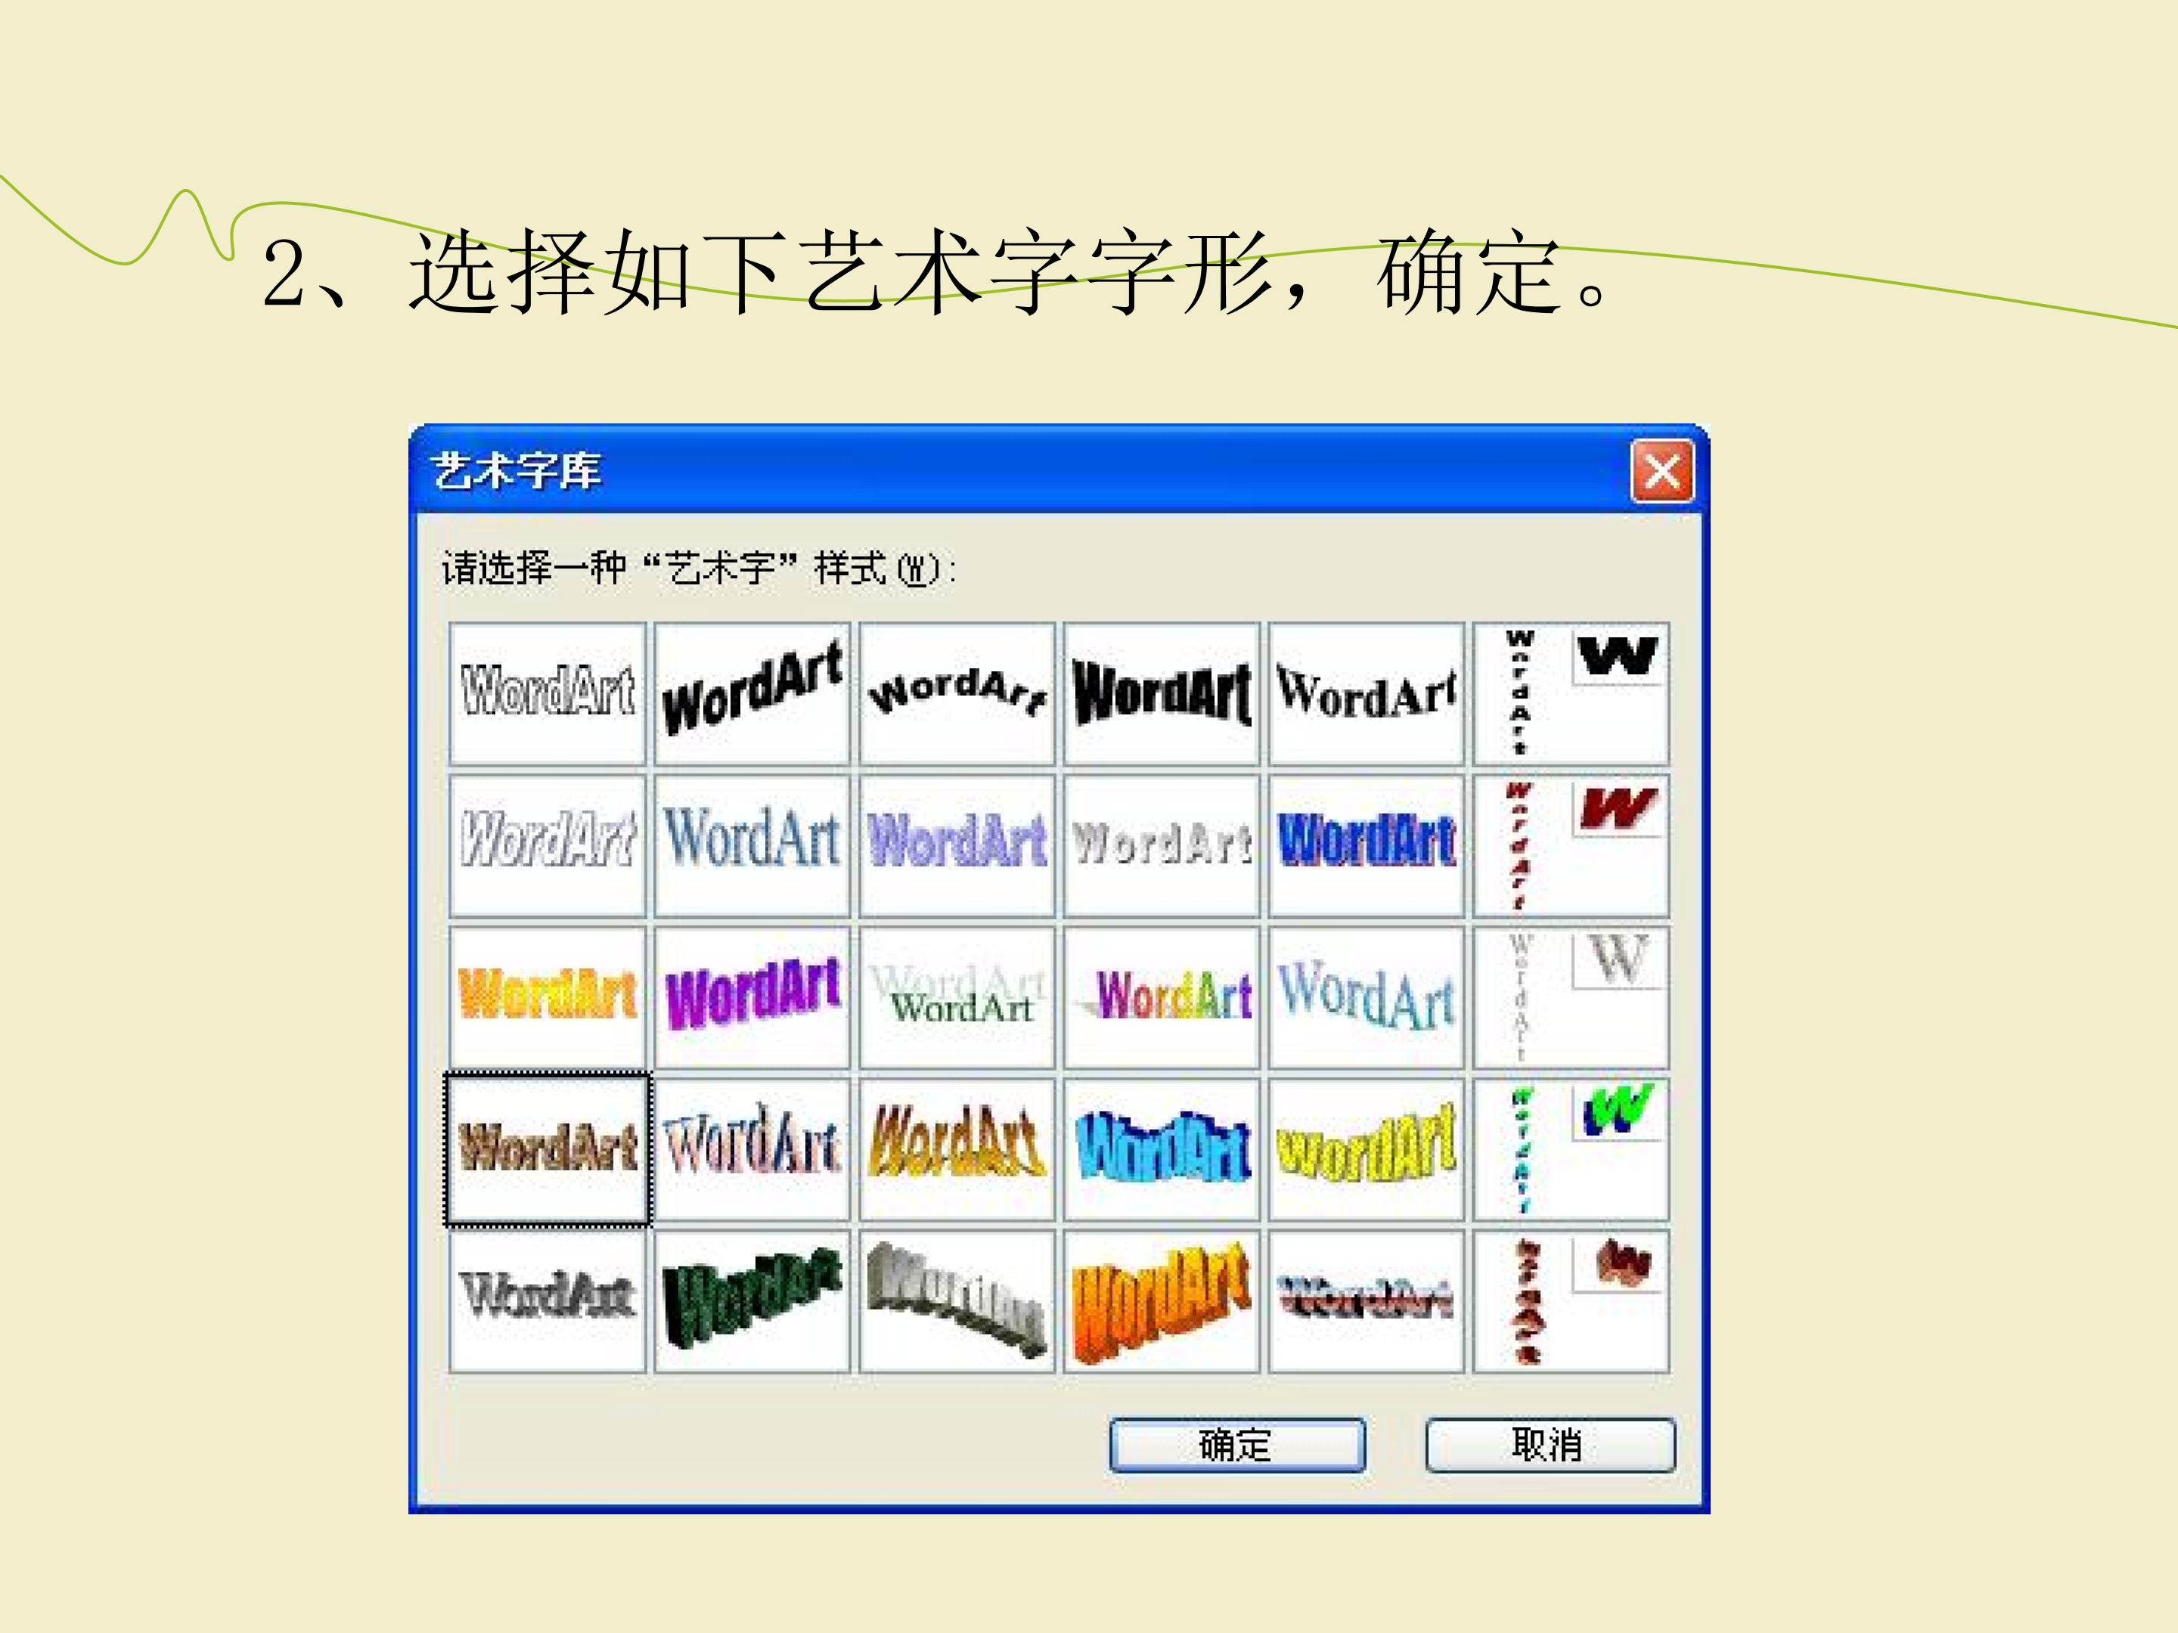Screen dimensions: 2178x1633
Task: Pick the italic outlined shadow WordArt style
Action: [x=548, y=845]
